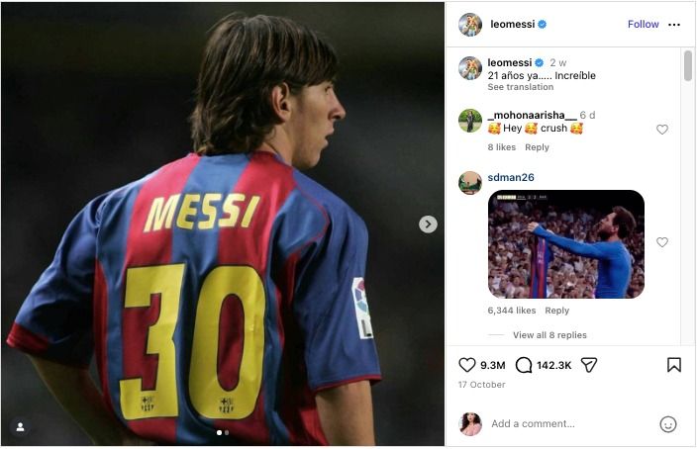This screenshot has width=698, height=449.
Task: Show tagged people icon on photo
Action: pos(20,427)
